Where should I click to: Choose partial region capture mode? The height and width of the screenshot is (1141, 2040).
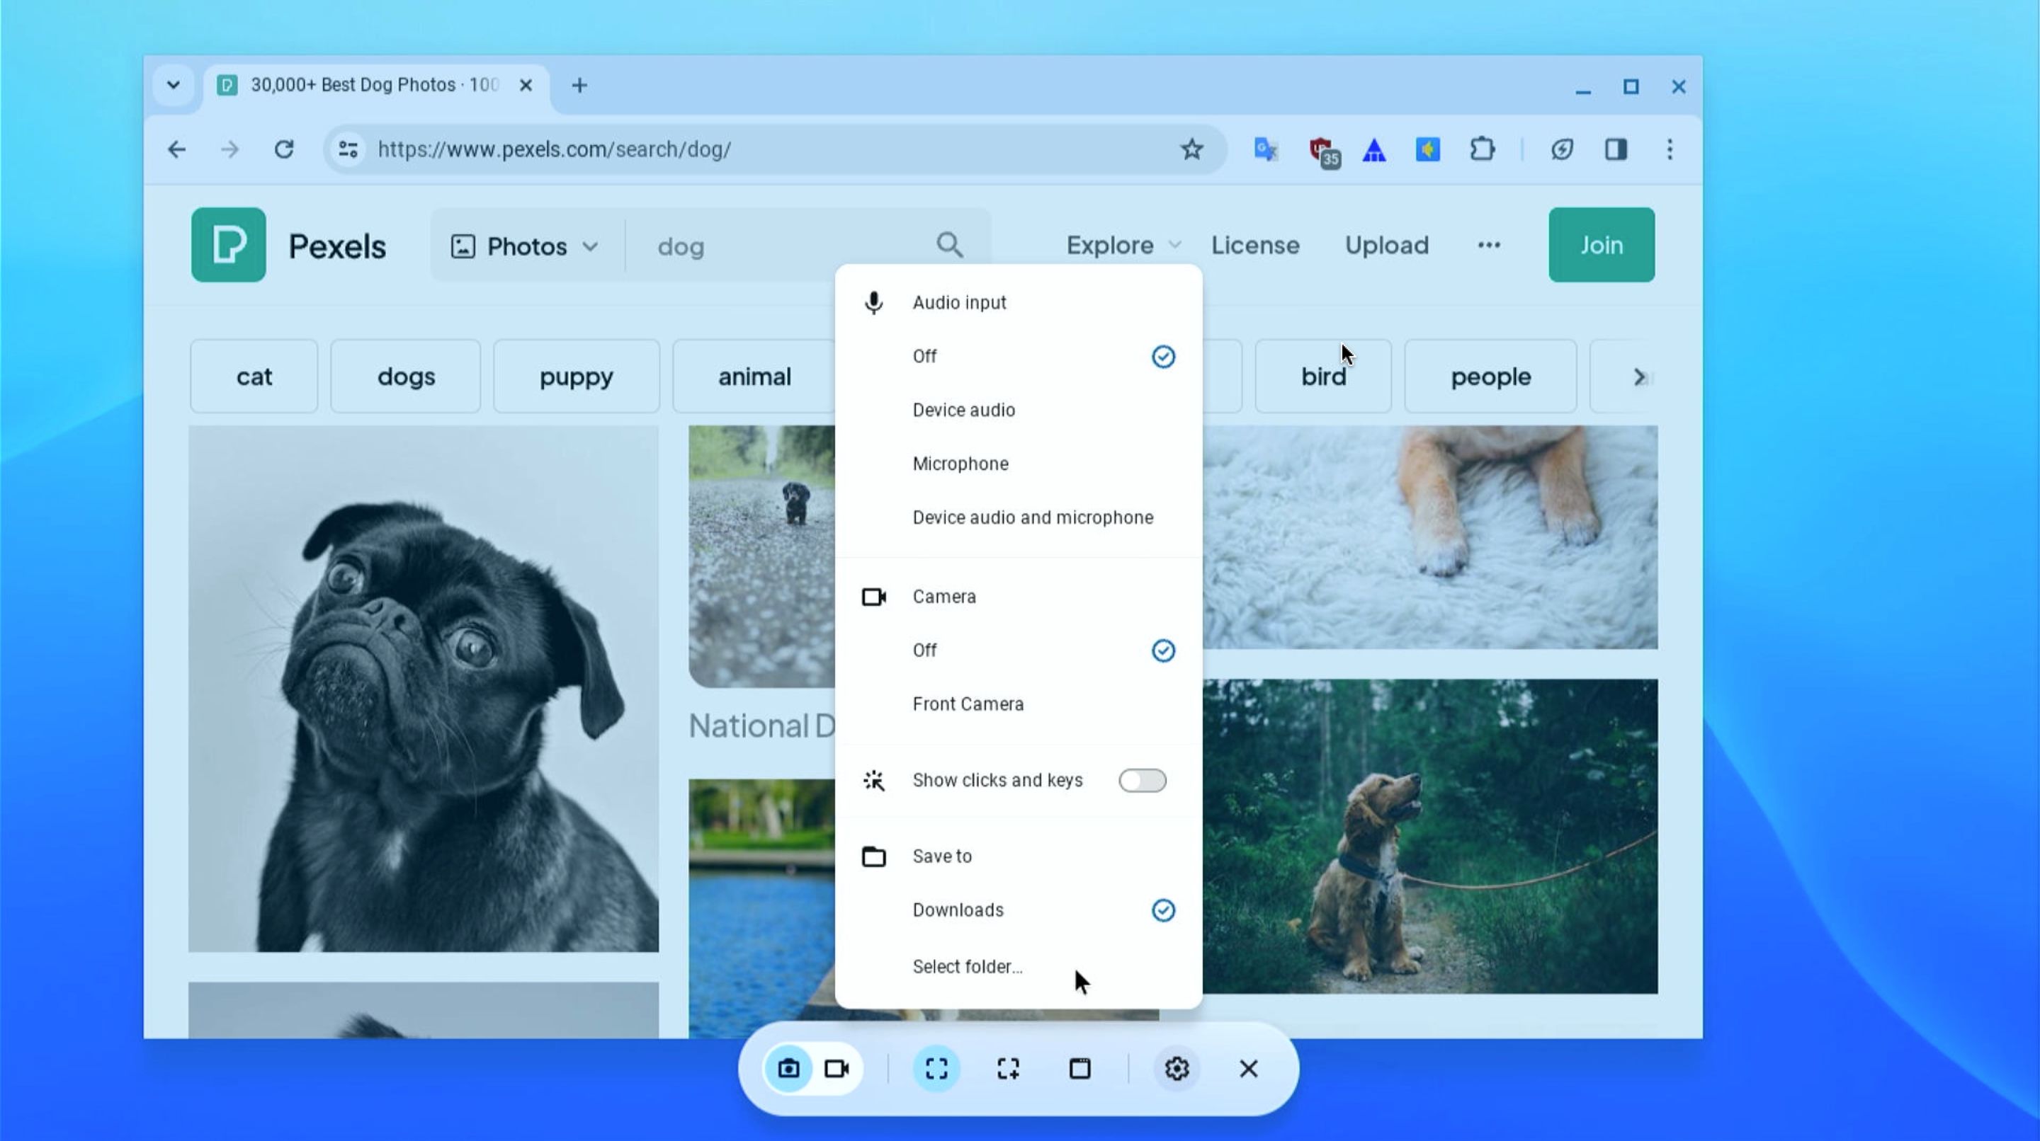point(1007,1068)
